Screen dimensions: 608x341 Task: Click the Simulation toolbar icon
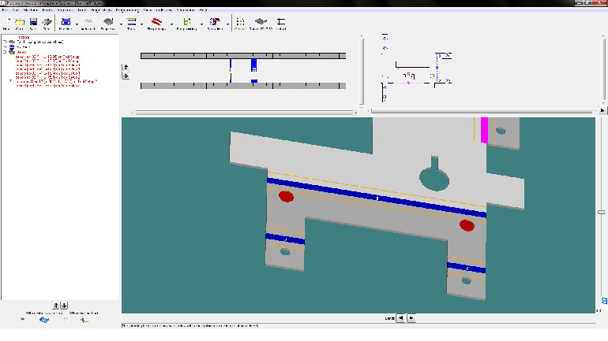click(x=215, y=21)
